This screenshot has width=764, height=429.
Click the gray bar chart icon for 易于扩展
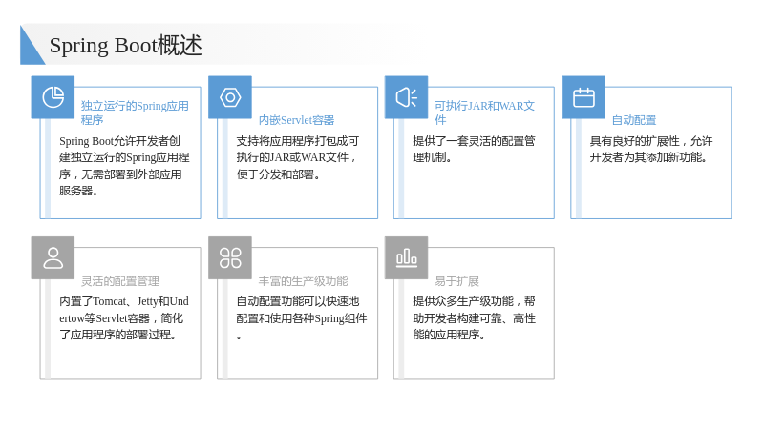(x=407, y=257)
